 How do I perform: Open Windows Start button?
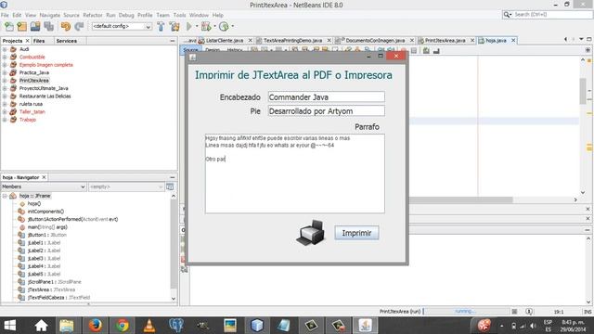click(10, 326)
